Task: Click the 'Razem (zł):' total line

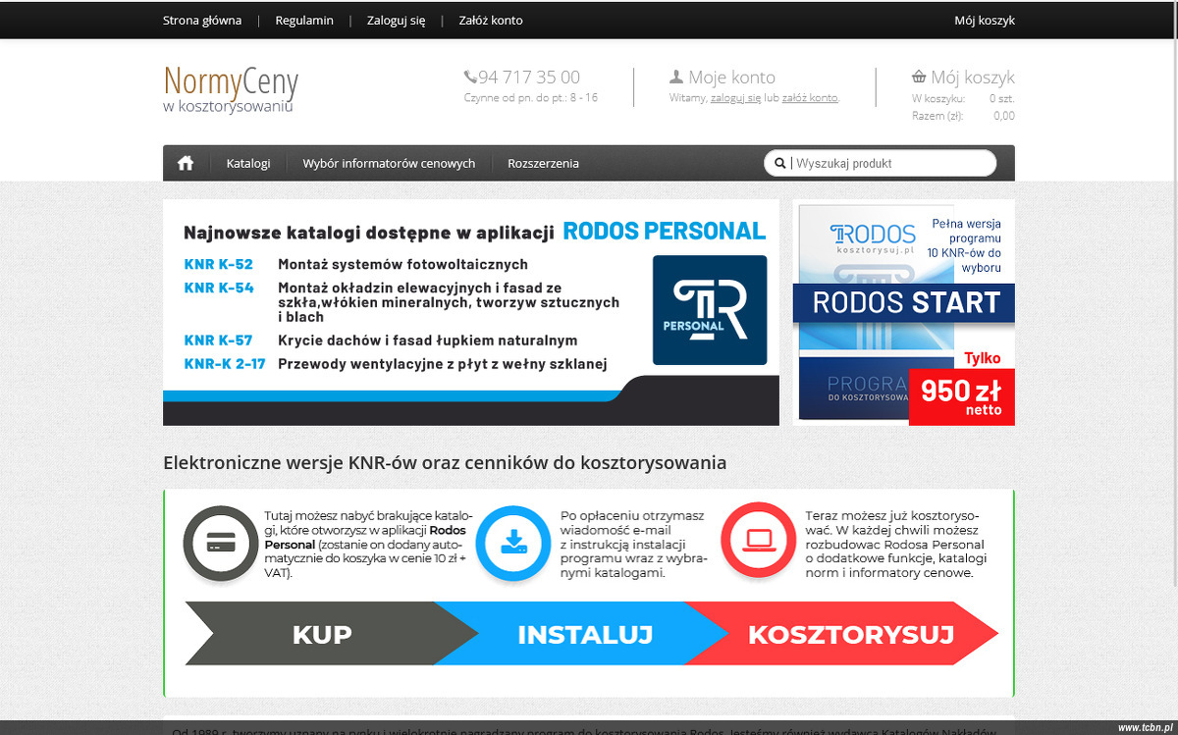Action: point(963,116)
